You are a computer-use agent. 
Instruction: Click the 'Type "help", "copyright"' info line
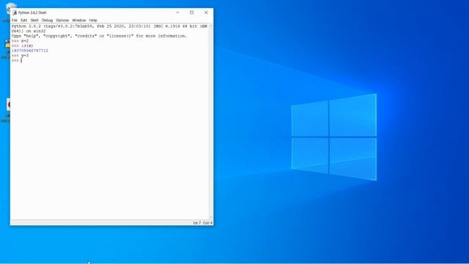coord(100,36)
